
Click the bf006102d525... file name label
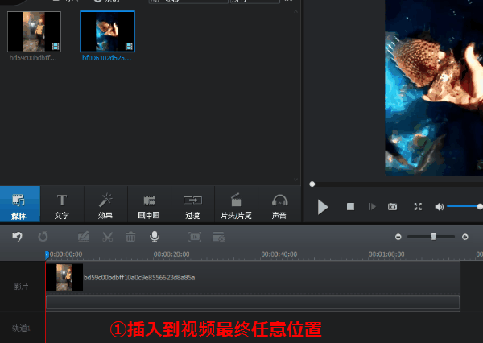(x=106, y=58)
